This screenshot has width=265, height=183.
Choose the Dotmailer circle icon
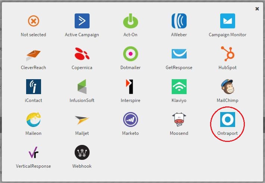tap(131, 54)
